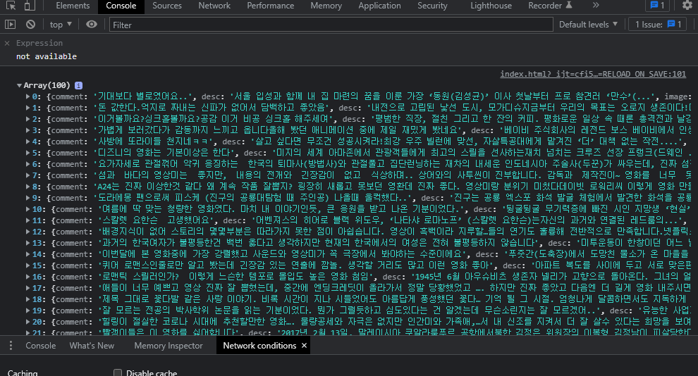Create live expression with the eye icon
The height and width of the screenshot is (376, 698).
[x=91, y=25]
